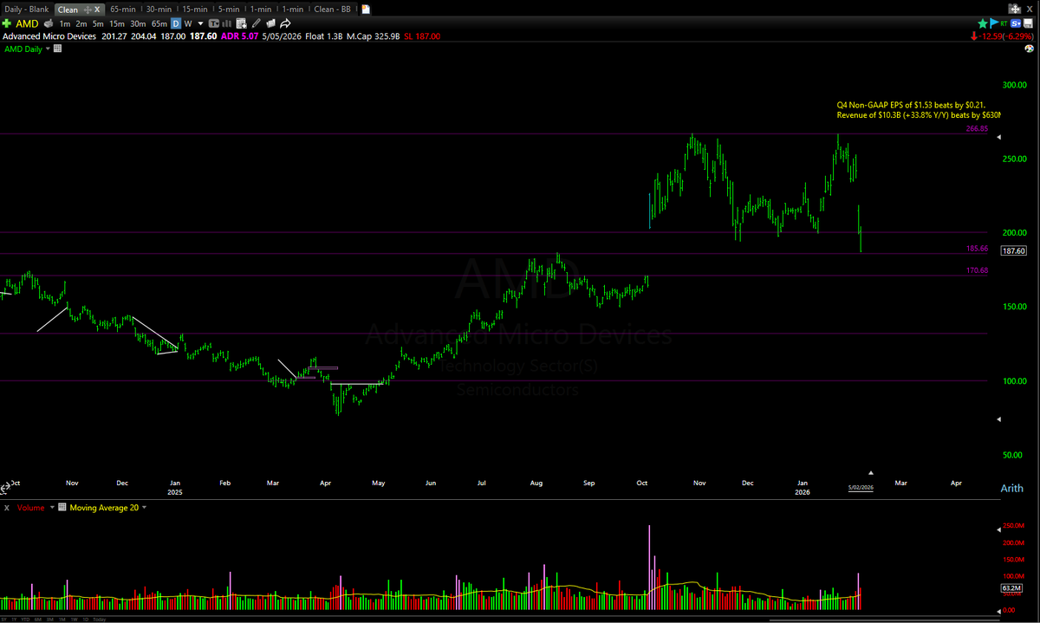The image size is (1040, 623).
Task: Open the Daily - Blank tab
Action: click(x=27, y=10)
